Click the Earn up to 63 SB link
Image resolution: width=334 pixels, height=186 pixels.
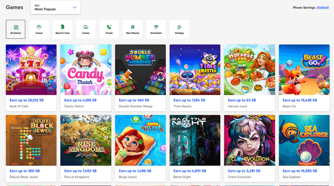click(x=242, y=100)
